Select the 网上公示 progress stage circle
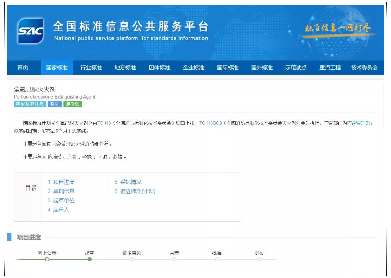The width and height of the screenshot is (391, 278). click(47, 259)
